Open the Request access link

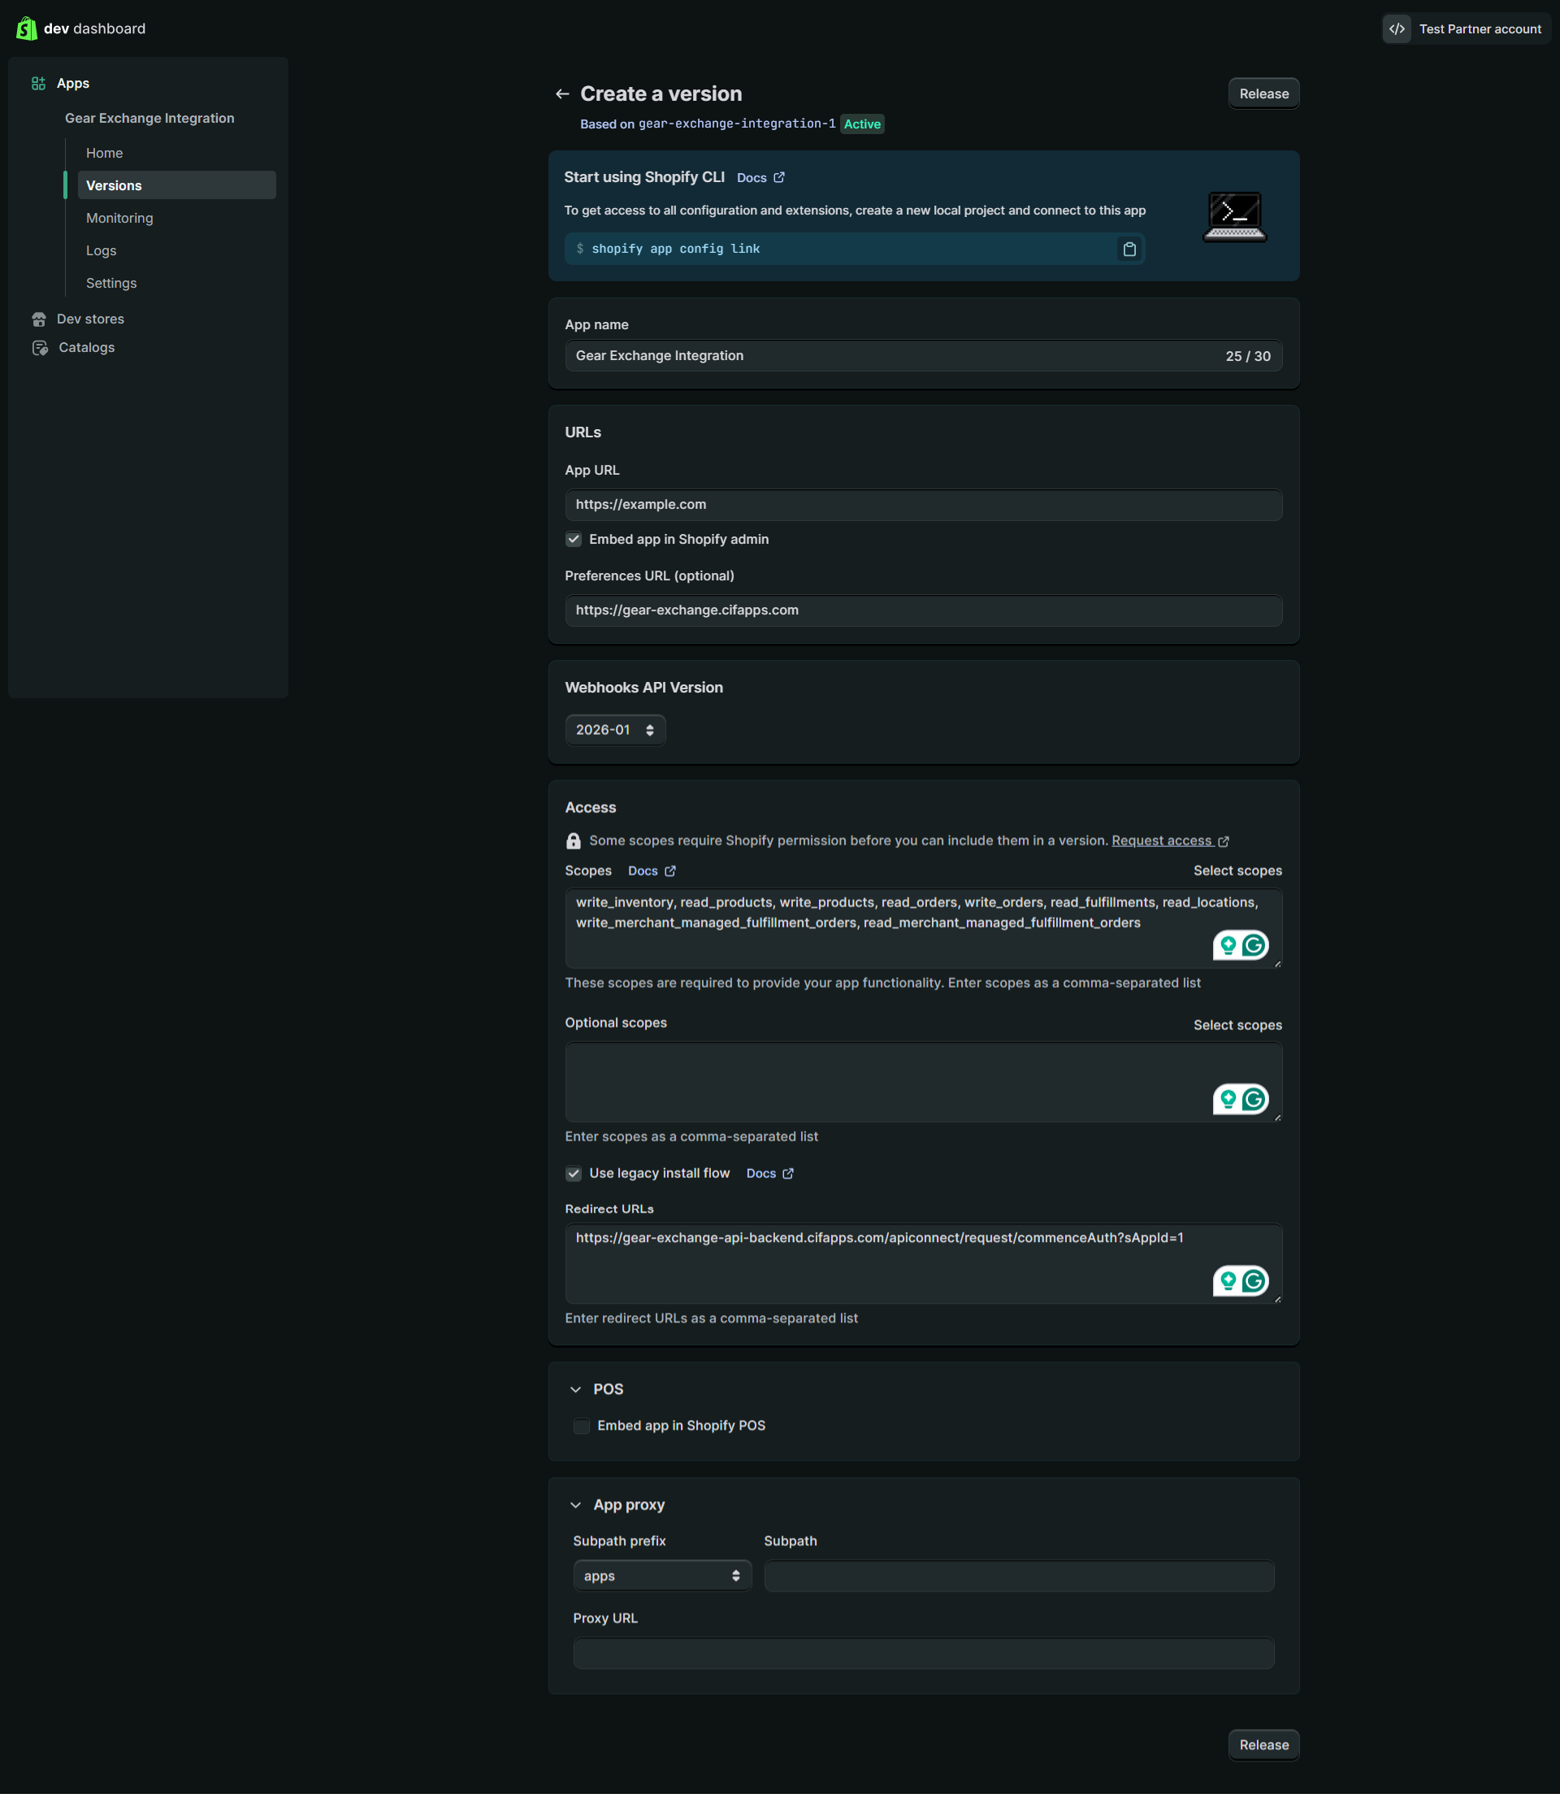pos(1162,841)
